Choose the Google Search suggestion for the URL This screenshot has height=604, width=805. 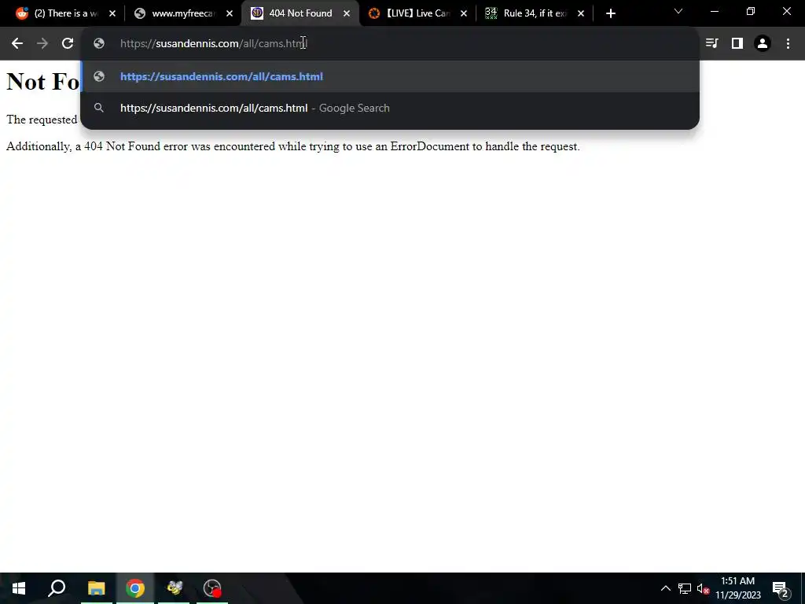pos(390,108)
